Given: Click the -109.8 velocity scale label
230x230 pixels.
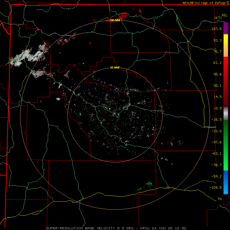Looking at the screenshot, I should pos(215,188).
